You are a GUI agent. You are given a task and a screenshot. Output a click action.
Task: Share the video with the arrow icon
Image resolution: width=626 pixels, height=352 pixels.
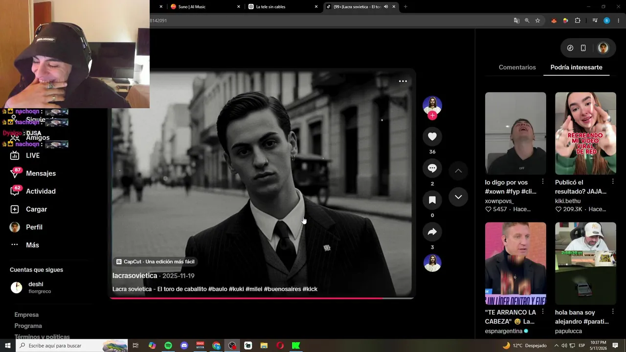[432, 232]
